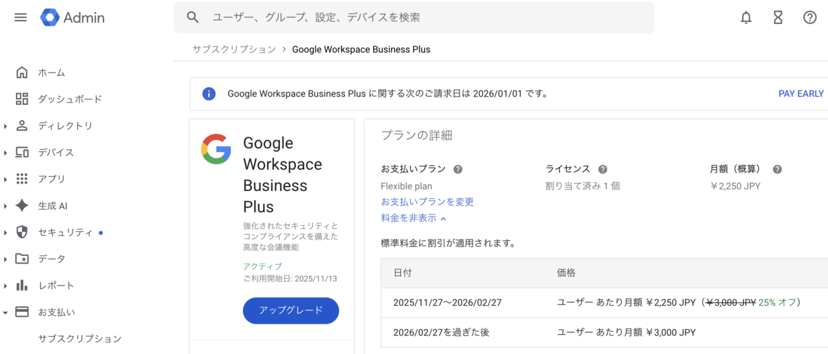Image resolution: width=828 pixels, height=354 pixels.
Task: Click ご利用開始日: 2025/11/13 text
Action: point(290,279)
